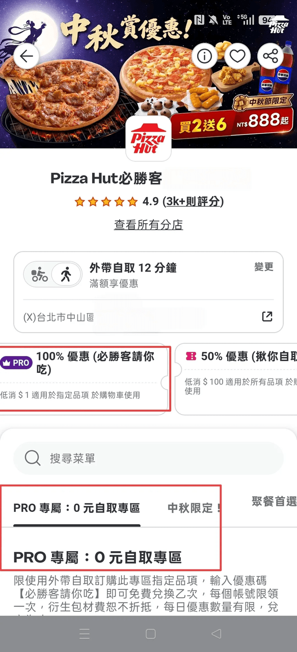Image resolution: width=297 pixels, height=652 pixels.
Task: Open 查看所有分店 link
Action: coord(148,225)
